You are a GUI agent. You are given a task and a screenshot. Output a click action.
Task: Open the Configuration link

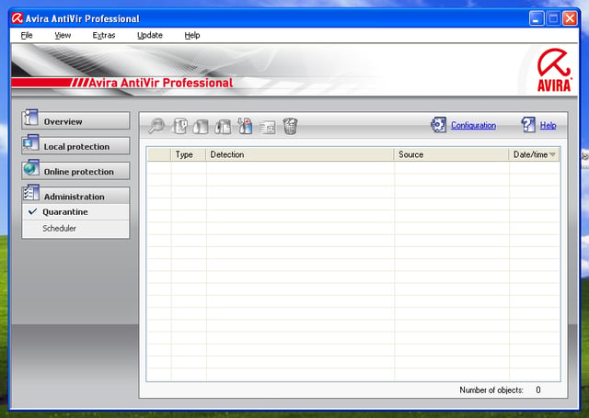(473, 125)
